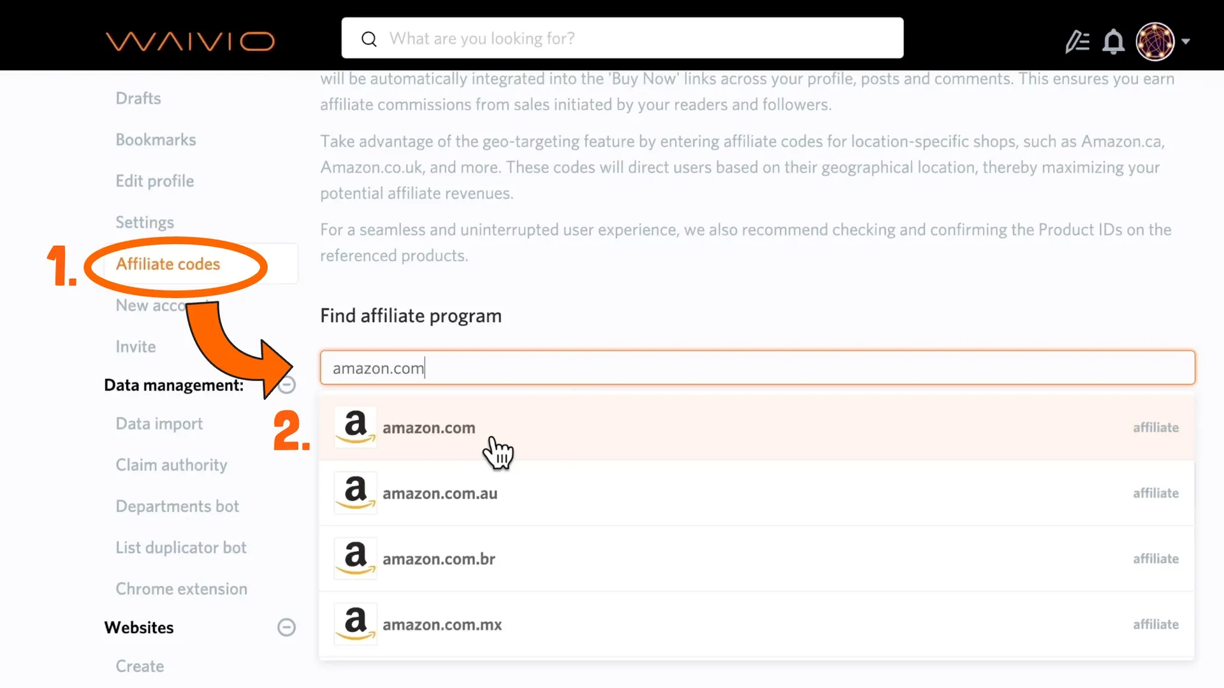This screenshot has width=1224, height=688.
Task: Open Create under Websites
Action: coord(140,666)
